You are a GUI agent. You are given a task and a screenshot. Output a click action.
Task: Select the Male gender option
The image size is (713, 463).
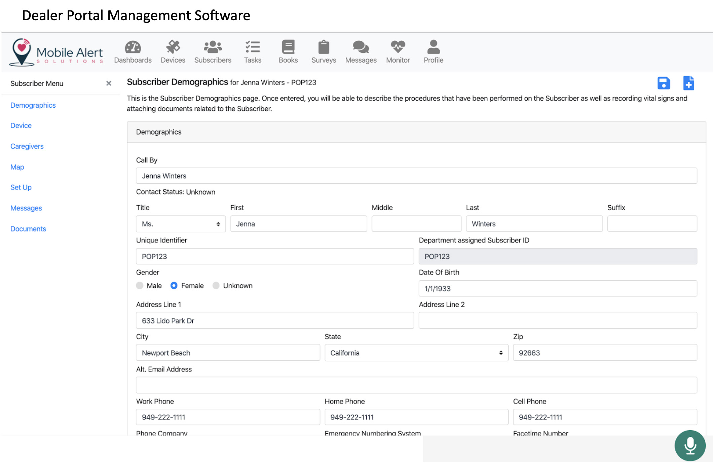[140, 286]
